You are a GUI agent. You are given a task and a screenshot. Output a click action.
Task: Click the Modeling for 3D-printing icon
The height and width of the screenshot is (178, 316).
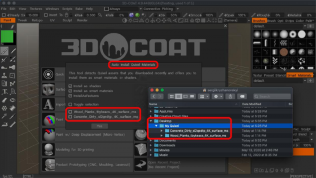(48, 150)
